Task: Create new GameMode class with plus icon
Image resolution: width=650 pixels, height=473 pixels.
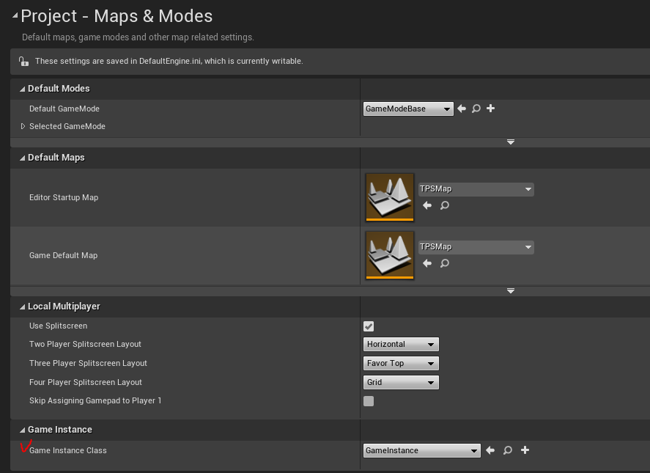Action: coord(490,109)
